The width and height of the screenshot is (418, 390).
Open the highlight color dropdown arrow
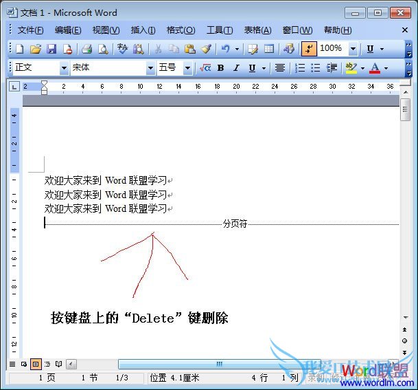362,68
